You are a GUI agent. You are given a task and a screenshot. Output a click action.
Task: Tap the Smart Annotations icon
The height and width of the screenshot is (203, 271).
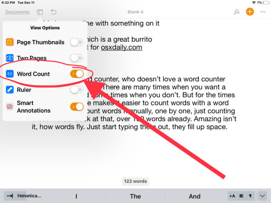(x=10, y=107)
